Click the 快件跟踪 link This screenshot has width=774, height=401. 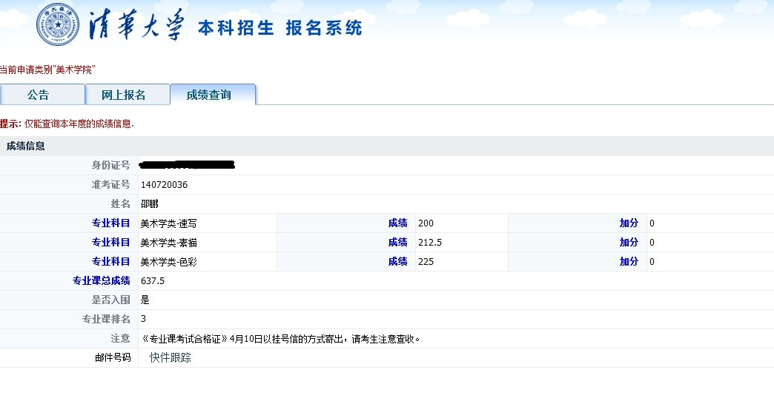(171, 357)
